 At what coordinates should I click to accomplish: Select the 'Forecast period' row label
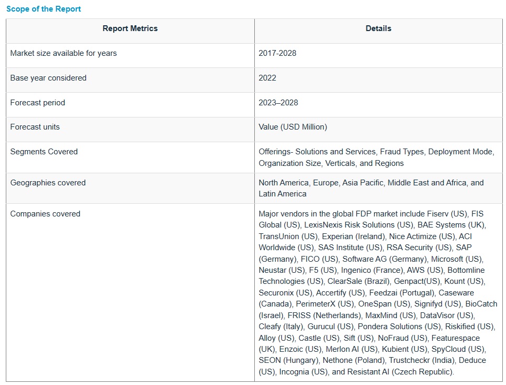point(38,103)
